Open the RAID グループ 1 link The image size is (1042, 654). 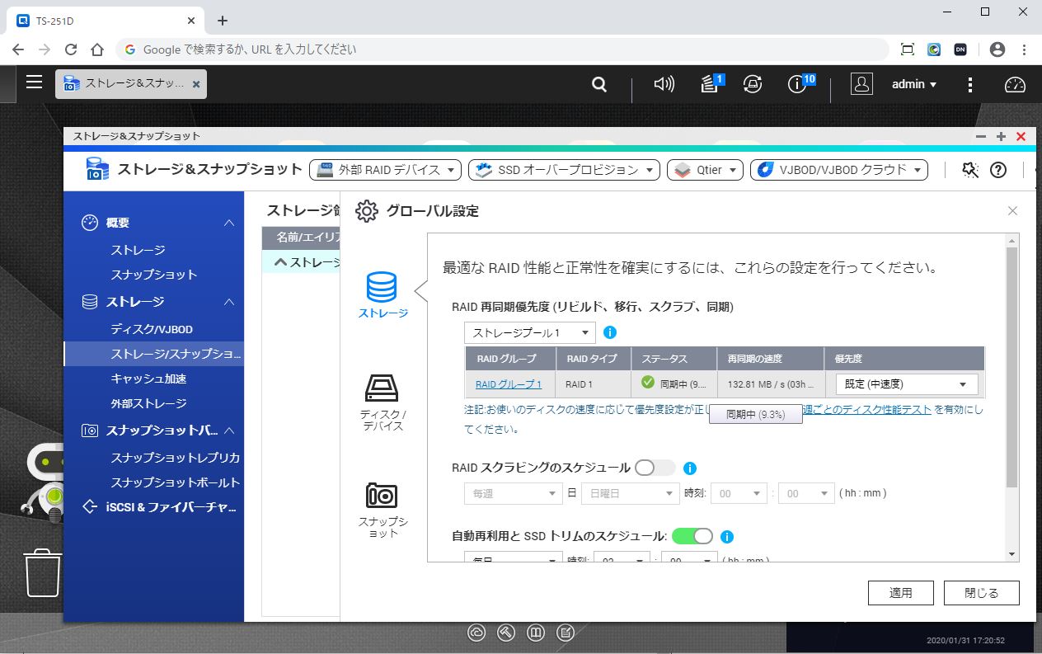tap(509, 384)
